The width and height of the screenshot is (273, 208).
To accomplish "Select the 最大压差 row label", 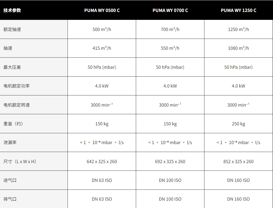I will coord(12,67).
